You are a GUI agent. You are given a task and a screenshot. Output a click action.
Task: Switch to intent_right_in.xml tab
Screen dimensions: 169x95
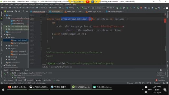point(95,11)
